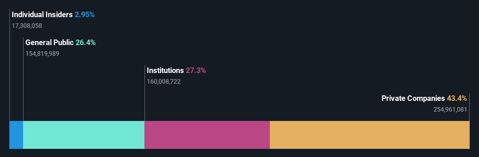The height and width of the screenshot is (157, 479).
Task: Select the 26.4% percentage value
Action: 85,42
